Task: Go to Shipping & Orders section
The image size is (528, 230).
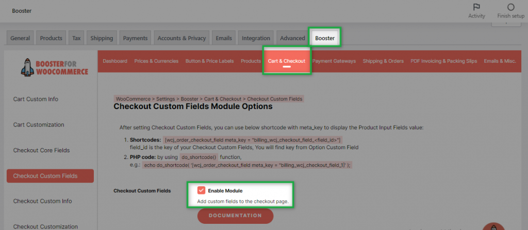Action: [x=383, y=61]
